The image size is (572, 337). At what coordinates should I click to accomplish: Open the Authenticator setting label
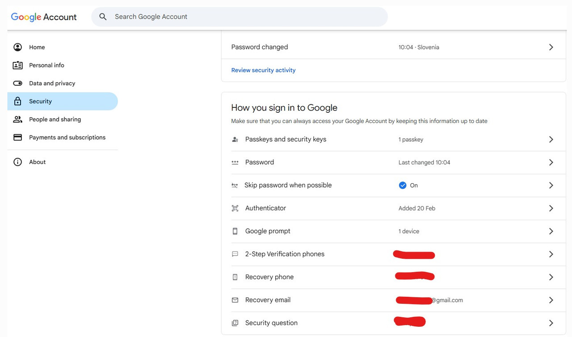coord(265,208)
